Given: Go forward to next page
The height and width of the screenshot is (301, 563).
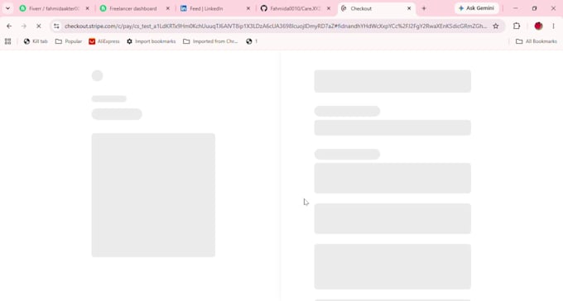Looking at the screenshot, I should coord(24,26).
